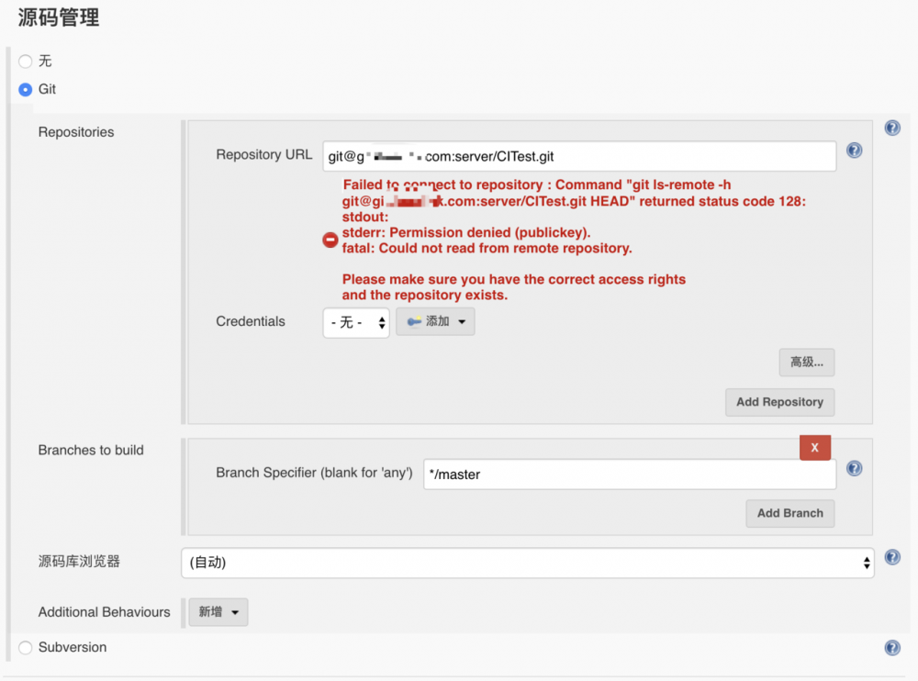The width and height of the screenshot is (918, 681).
Task: Open the Credentials dropdown showing 无
Action: pyautogui.click(x=355, y=322)
